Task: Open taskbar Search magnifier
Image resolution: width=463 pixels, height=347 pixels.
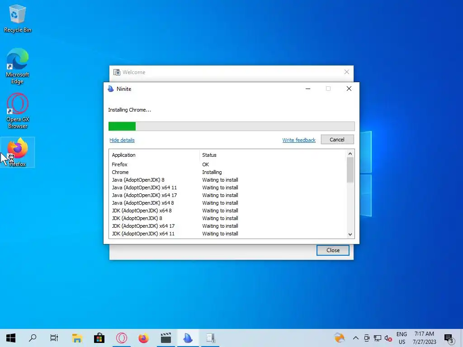Action: [x=33, y=338]
